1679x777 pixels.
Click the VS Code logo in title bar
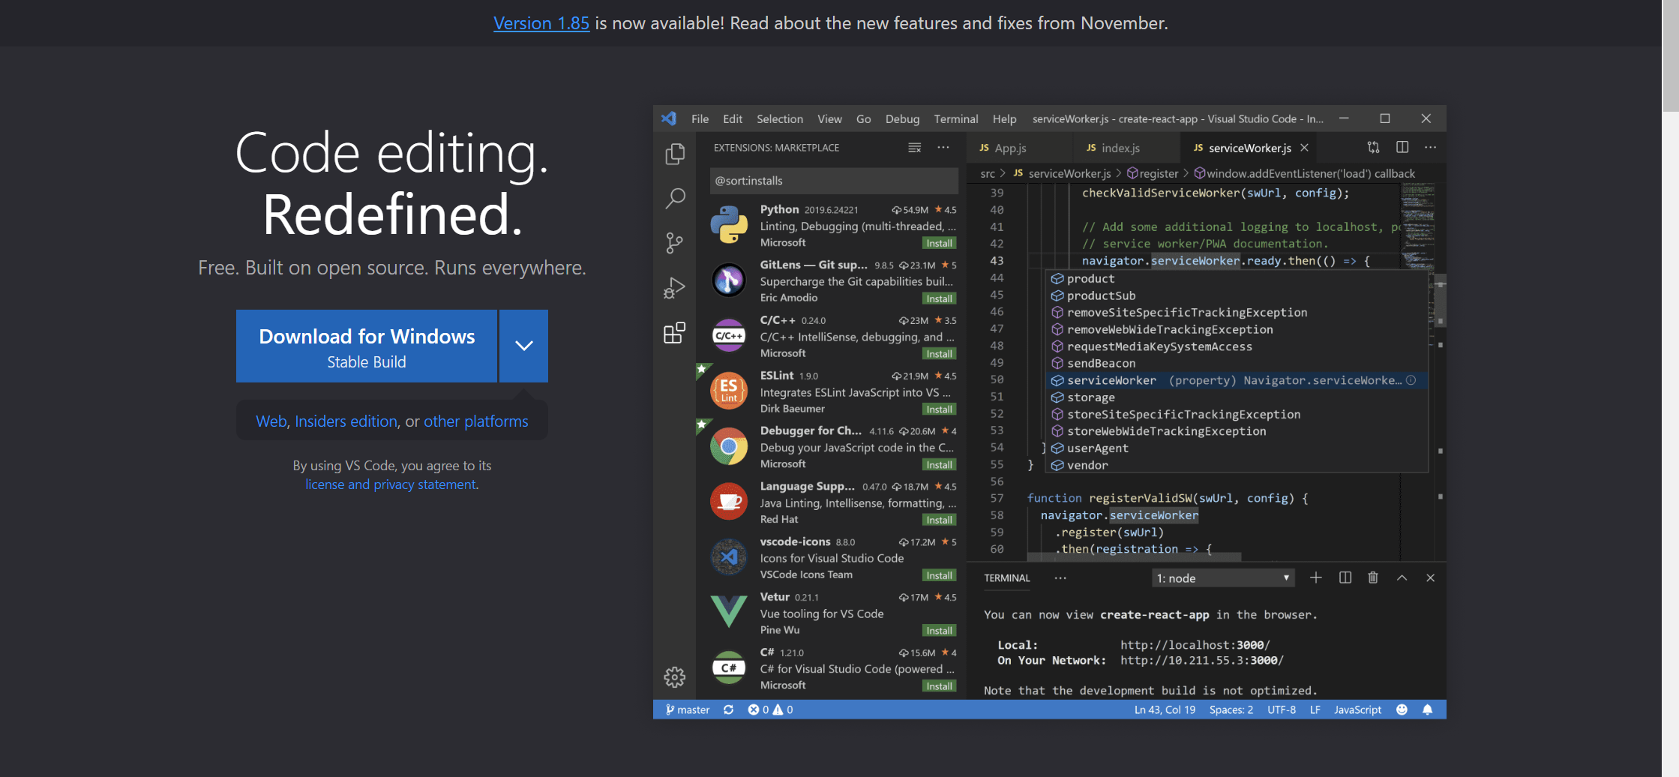[x=669, y=118]
